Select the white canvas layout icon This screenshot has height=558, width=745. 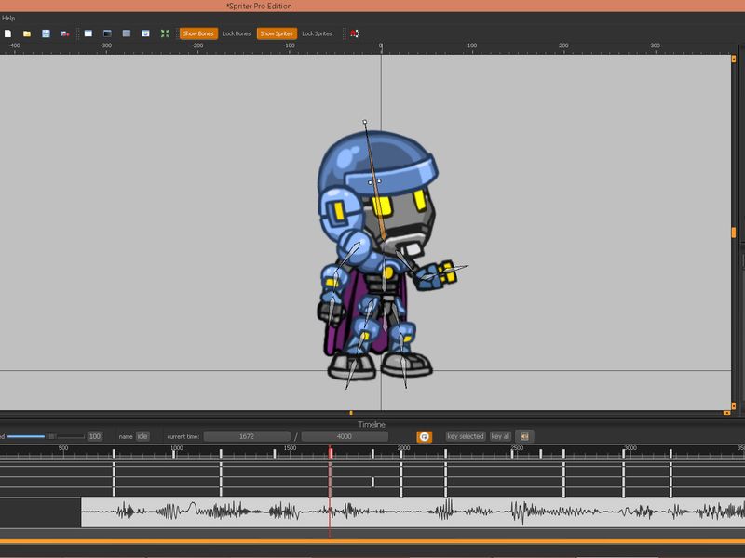88,33
